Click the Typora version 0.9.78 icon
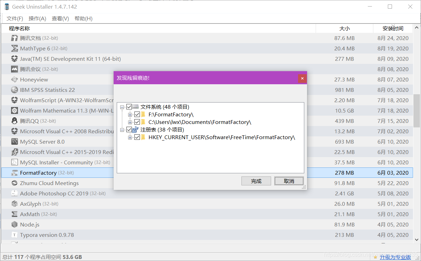Image resolution: width=421 pixels, height=261 pixels. click(14, 235)
